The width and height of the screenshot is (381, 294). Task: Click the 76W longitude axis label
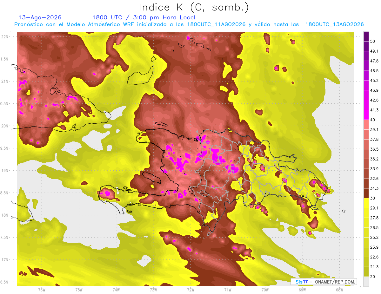[42, 290]
